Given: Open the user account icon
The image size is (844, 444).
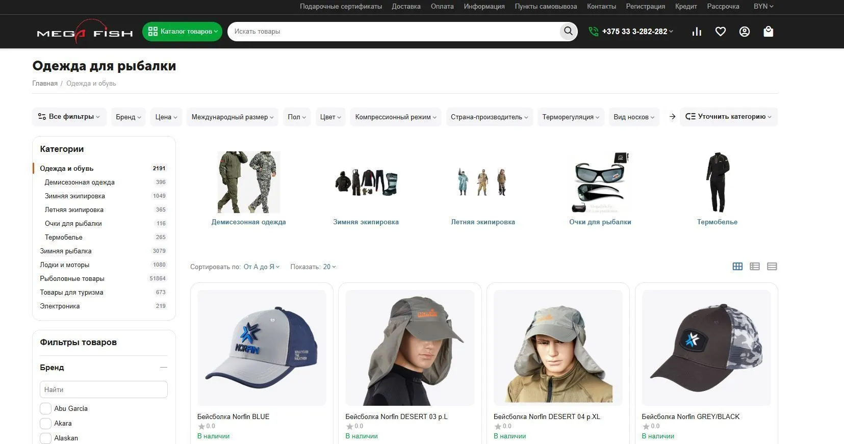Looking at the screenshot, I should [x=744, y=32].
